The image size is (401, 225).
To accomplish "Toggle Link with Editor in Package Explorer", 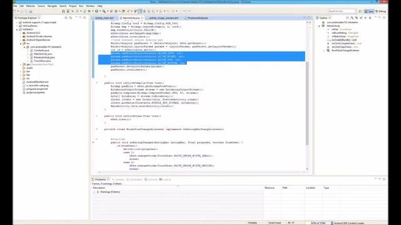I will coord(71,18).
